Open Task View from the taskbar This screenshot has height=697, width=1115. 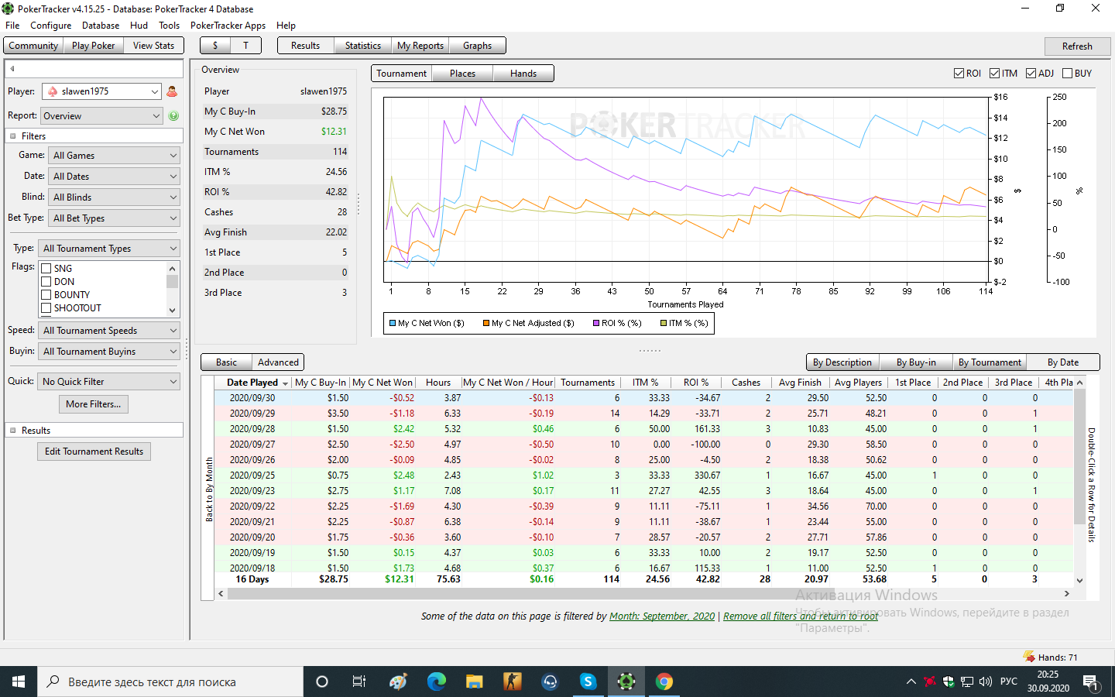(x=359, y=682)
